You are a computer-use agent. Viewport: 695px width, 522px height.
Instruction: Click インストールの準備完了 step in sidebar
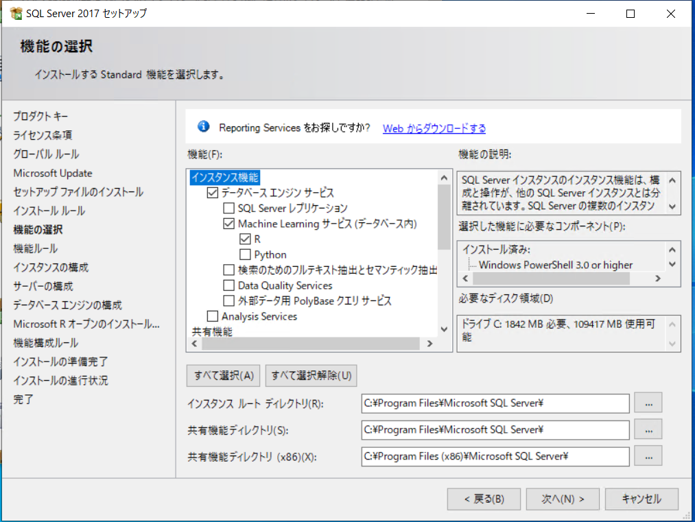[60, 361]
